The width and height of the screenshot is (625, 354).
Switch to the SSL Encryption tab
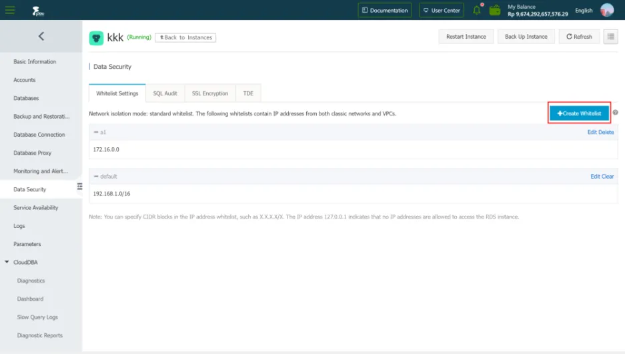point(210,93)
